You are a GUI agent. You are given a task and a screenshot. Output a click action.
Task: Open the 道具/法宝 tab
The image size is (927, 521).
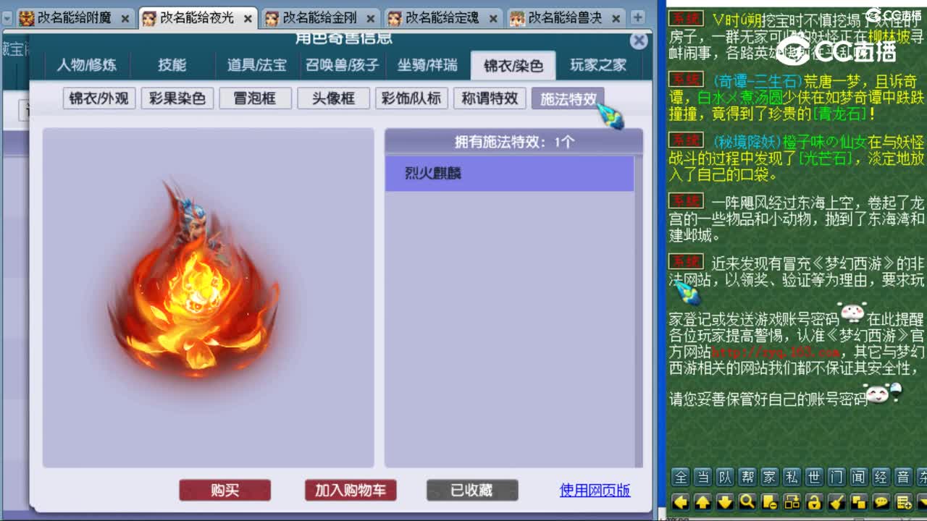tap(257, 65)
